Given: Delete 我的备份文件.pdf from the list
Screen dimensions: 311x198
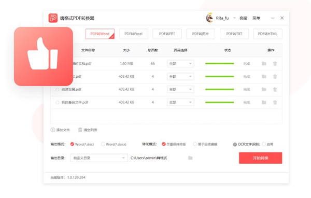Looking at the screenshot, I should pos(275,103).
